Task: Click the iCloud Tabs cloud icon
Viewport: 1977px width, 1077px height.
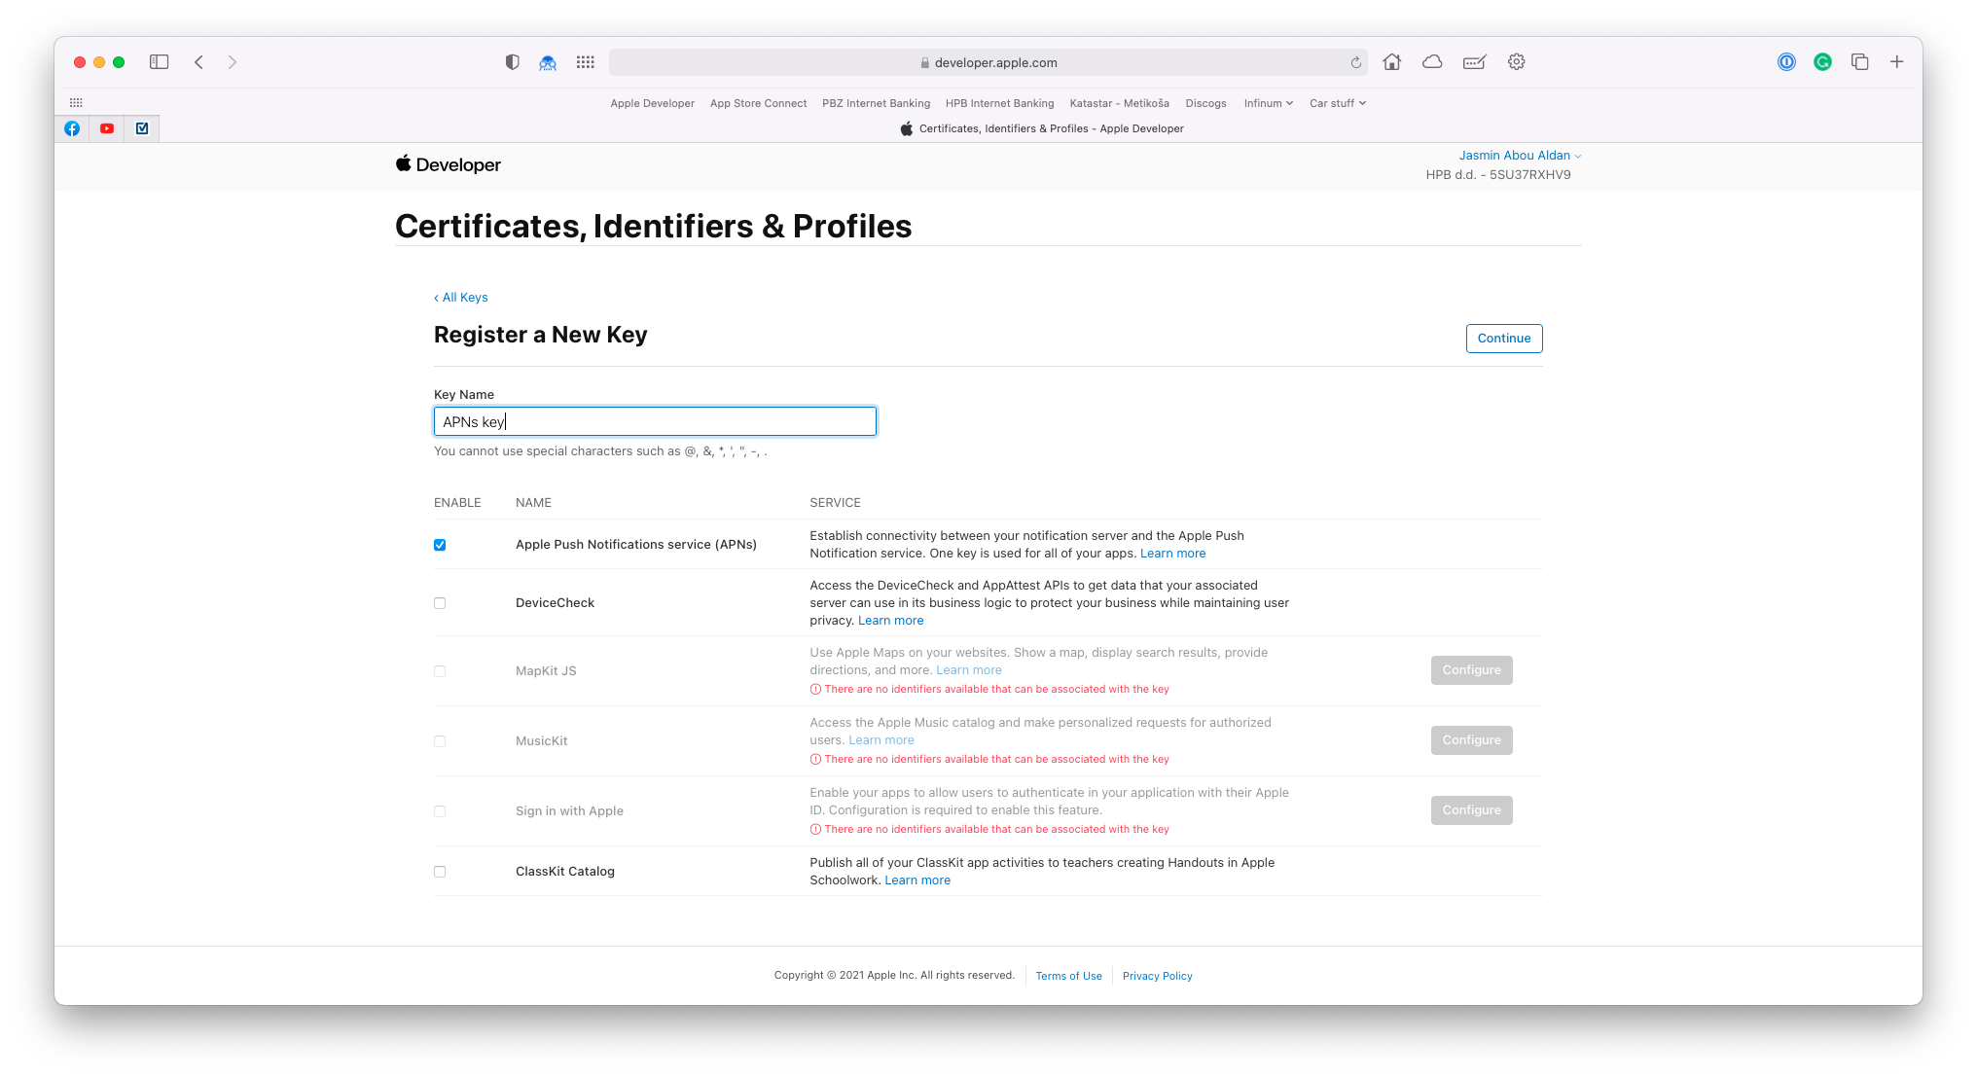Action: coord(1431,61)
